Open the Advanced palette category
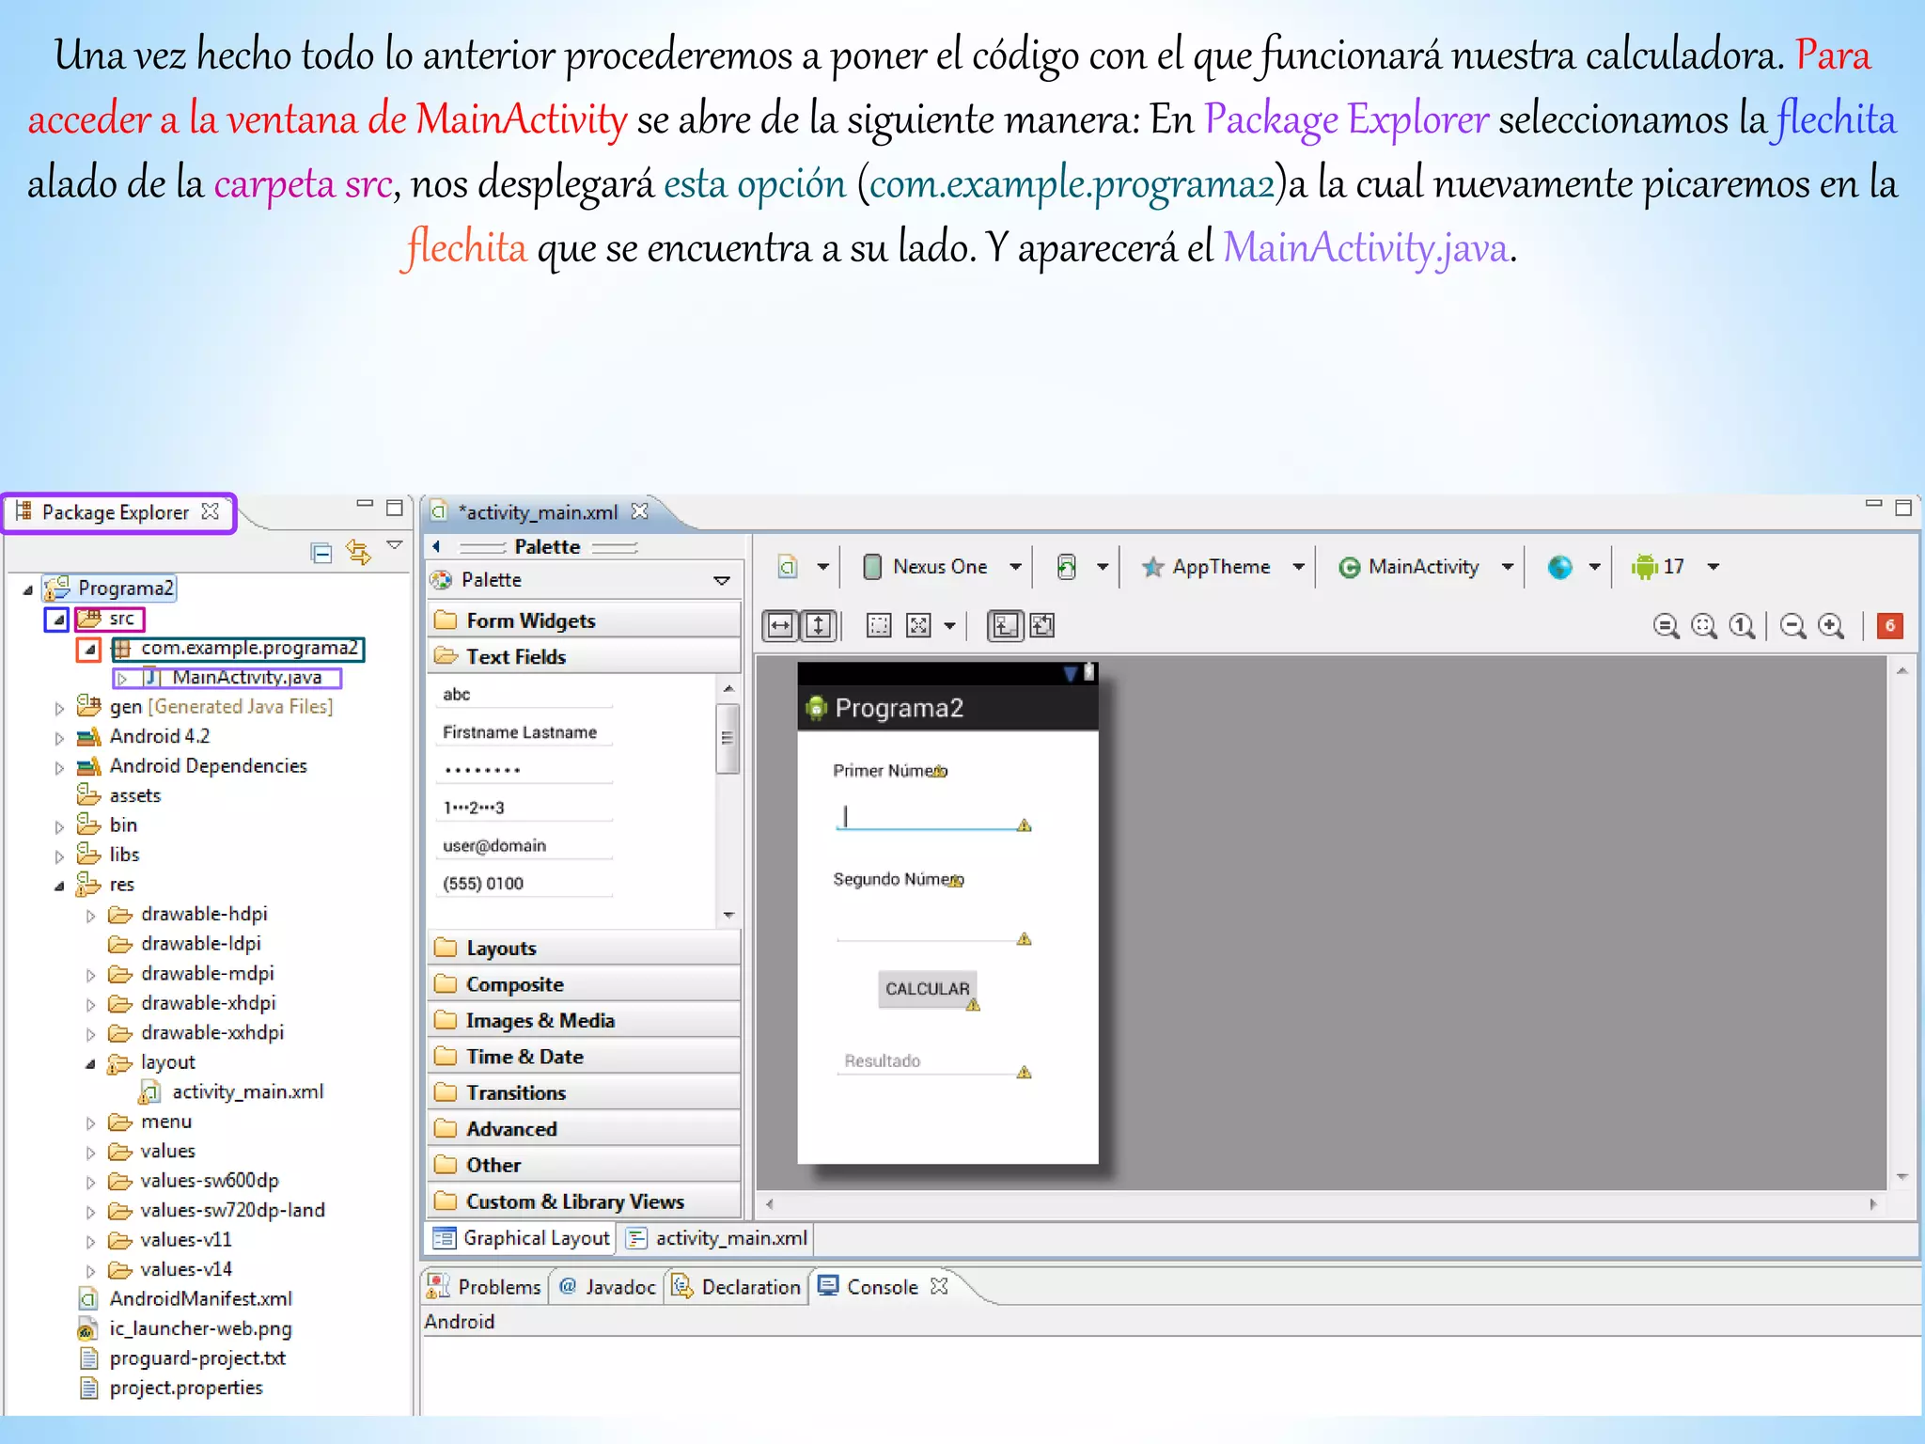 click(584, 1129)
